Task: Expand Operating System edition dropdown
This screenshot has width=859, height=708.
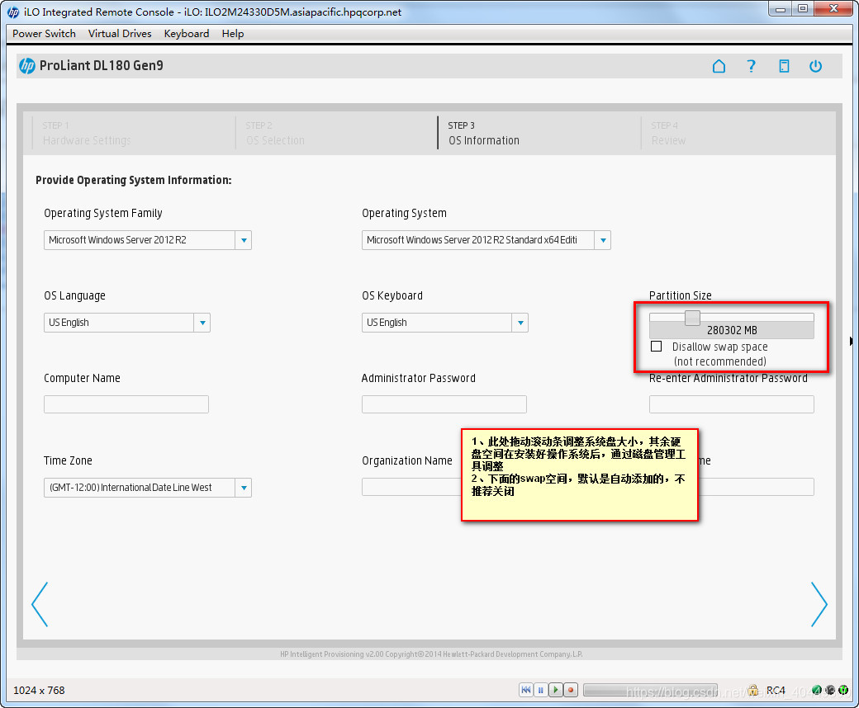Action: tap(603, 240)
